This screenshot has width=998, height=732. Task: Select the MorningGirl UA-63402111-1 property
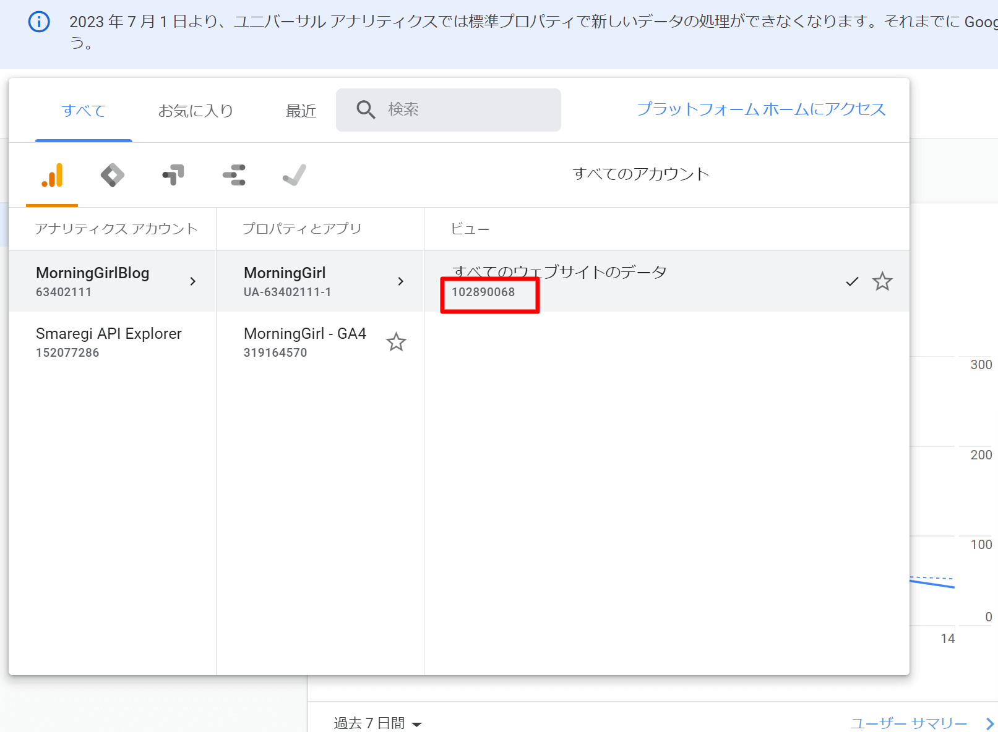320,281
